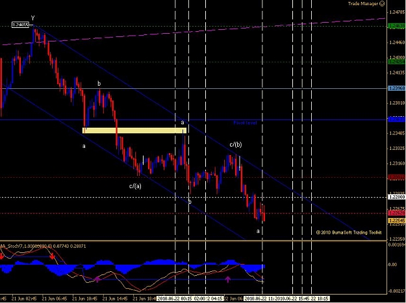
Task: Click the 0.00169 indicator scale value
Action: coord(397,245)
